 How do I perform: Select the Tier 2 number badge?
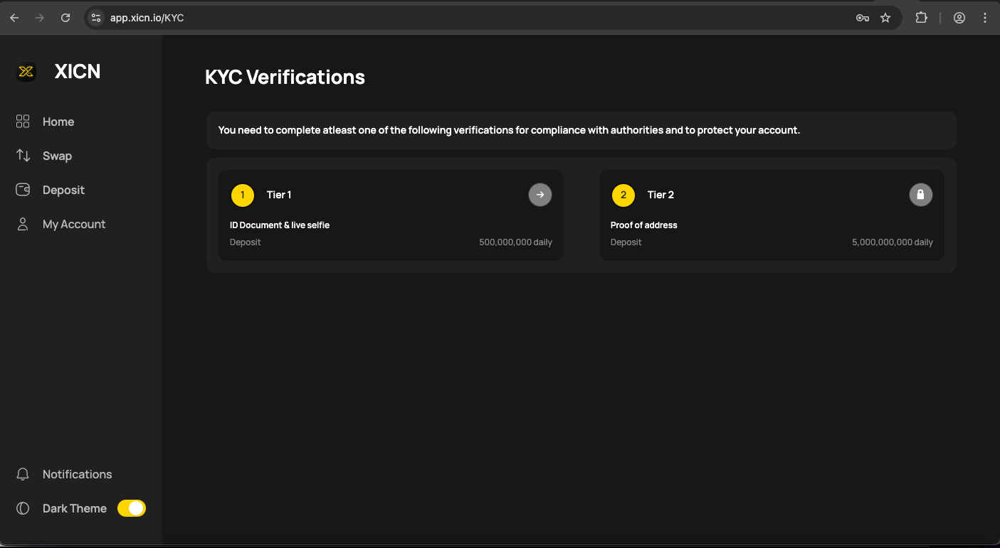(623, 195)
